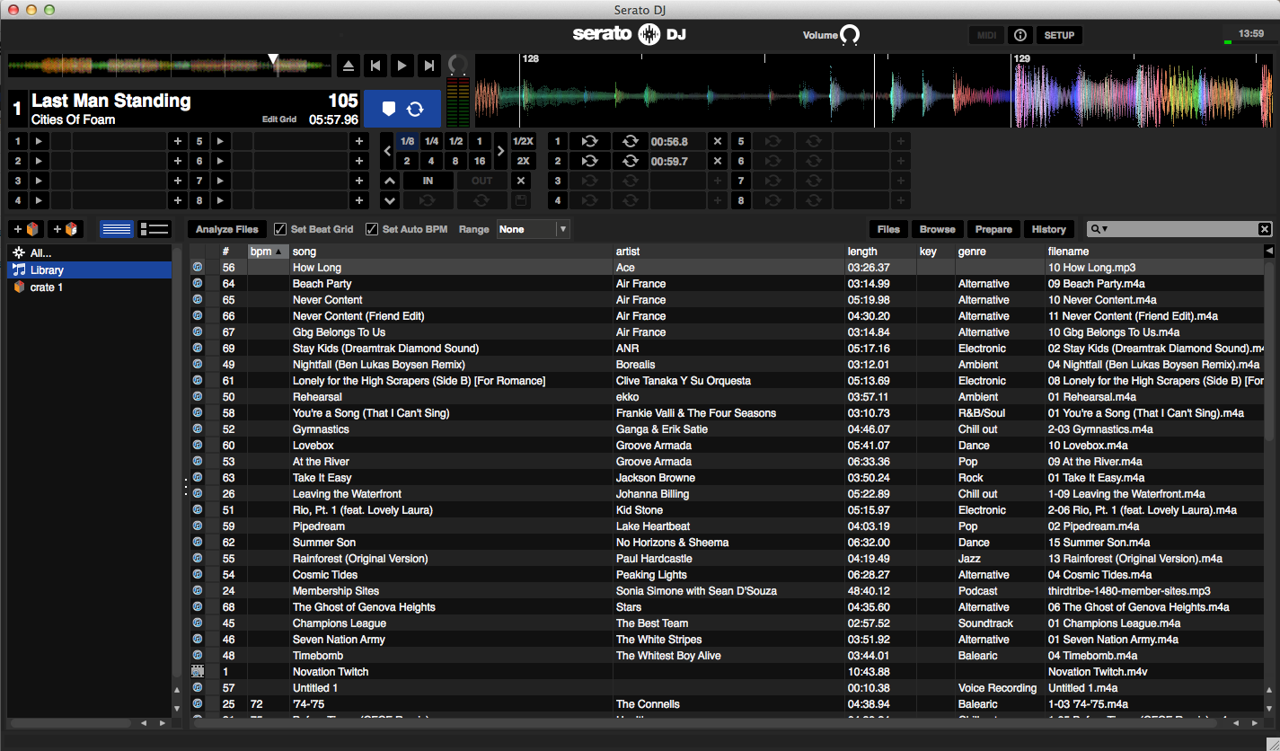Set loop IN point
Screen dimensions: 1280x751
tap(428, 181)
